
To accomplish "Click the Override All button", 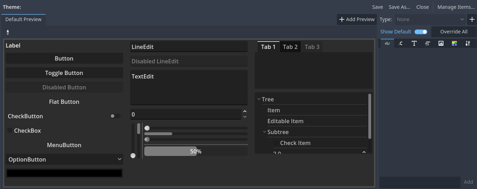I will (x=454, y=32).
